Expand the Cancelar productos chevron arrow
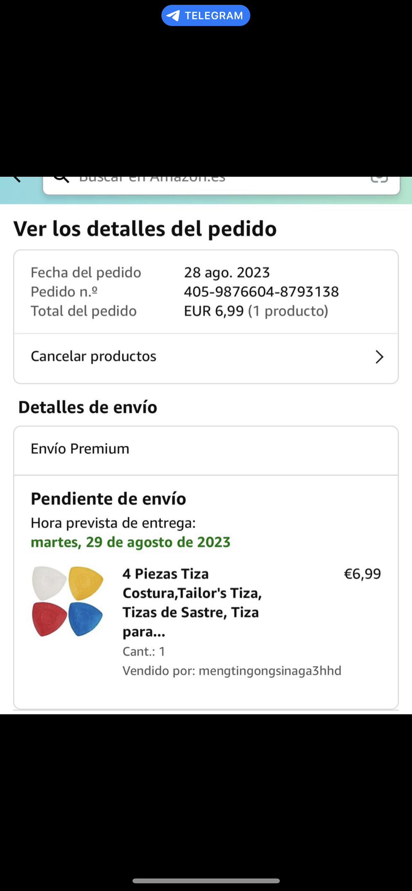Screen dimensions: 412x891 (380, 357)
